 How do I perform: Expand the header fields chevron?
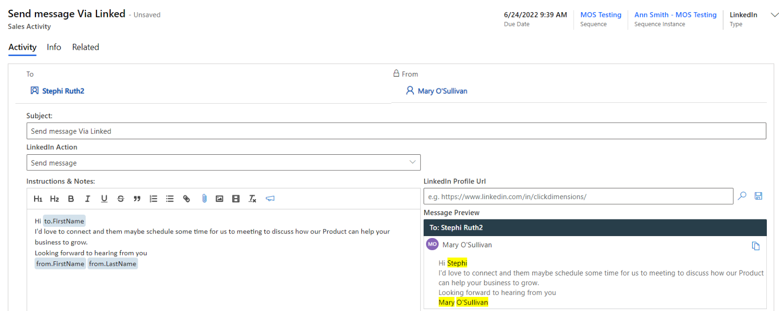(x=775, y=15)
